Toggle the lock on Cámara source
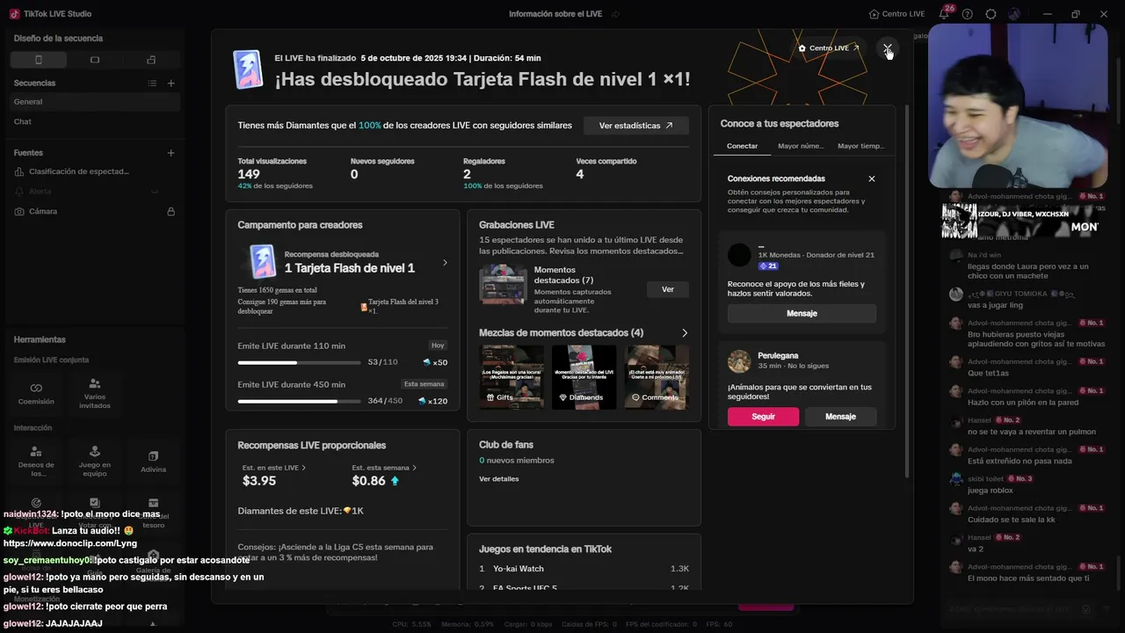Viewport: 1125px width, 633px height. (x=171, y=211)
